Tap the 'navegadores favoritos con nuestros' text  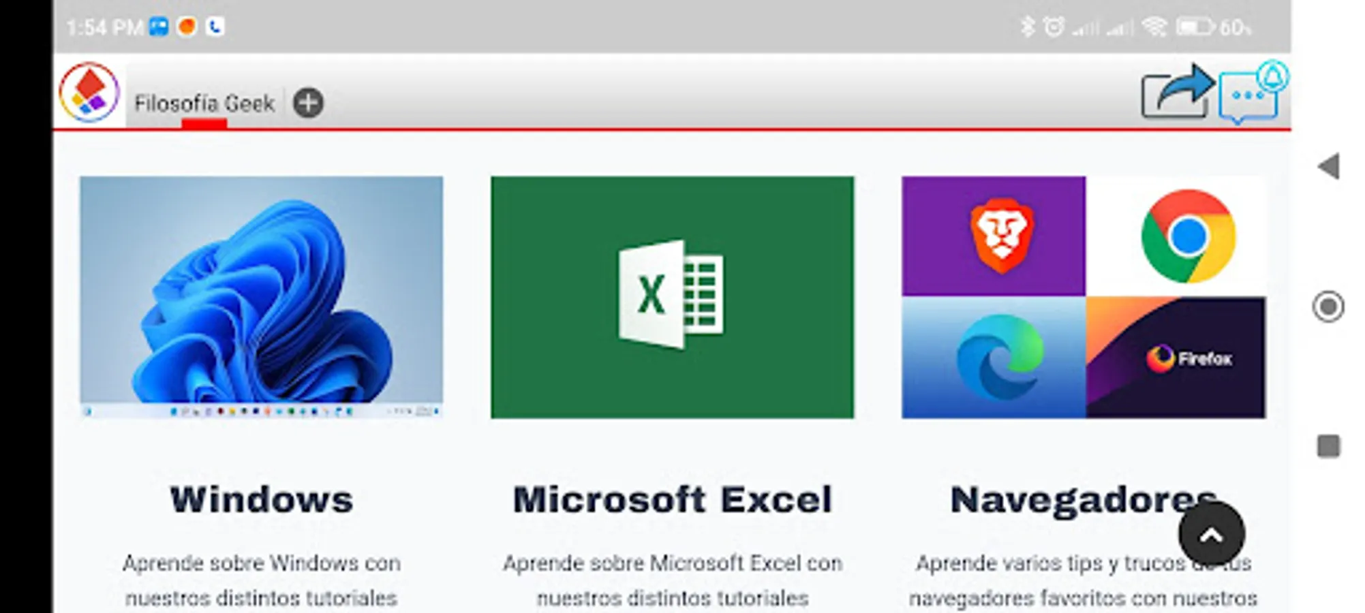(x=1083, y=599)
